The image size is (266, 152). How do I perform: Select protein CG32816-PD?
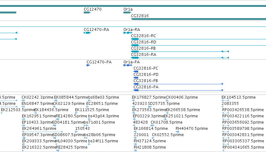[146, 75]
